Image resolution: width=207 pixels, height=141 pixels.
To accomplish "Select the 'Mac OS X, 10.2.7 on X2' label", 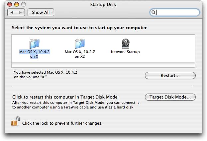I will click(x=80, y=54).
